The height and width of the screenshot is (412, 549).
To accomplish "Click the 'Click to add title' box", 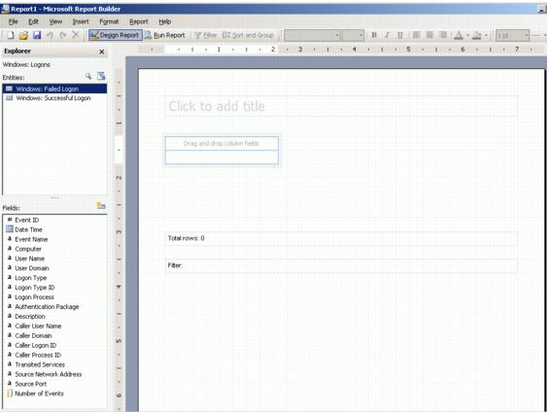I will pos(341,106).
